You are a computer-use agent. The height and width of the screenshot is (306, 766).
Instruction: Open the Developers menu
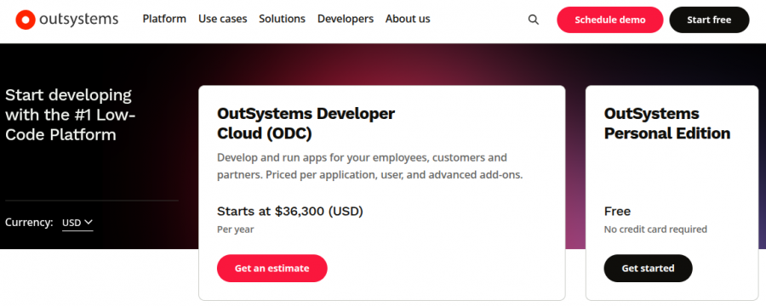[346, 19]
